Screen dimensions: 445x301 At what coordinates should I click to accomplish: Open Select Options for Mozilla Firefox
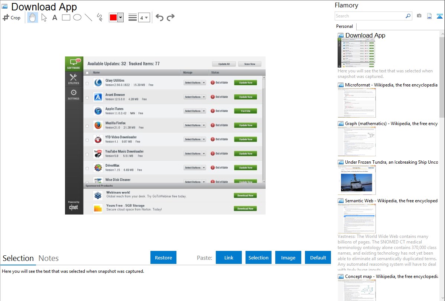pyautogui.click(x=195, y=125)
